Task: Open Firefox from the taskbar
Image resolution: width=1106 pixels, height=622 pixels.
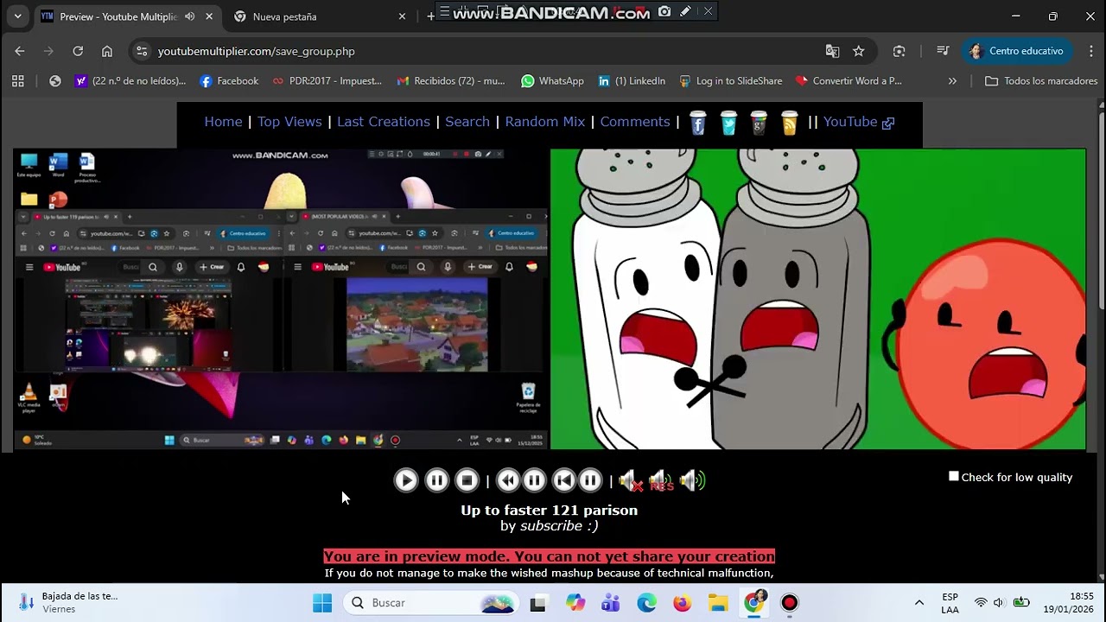Action: [x=683, y=603]
